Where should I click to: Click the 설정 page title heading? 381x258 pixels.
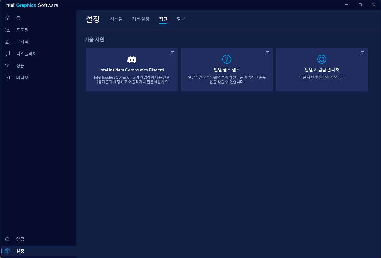[93, 19]
